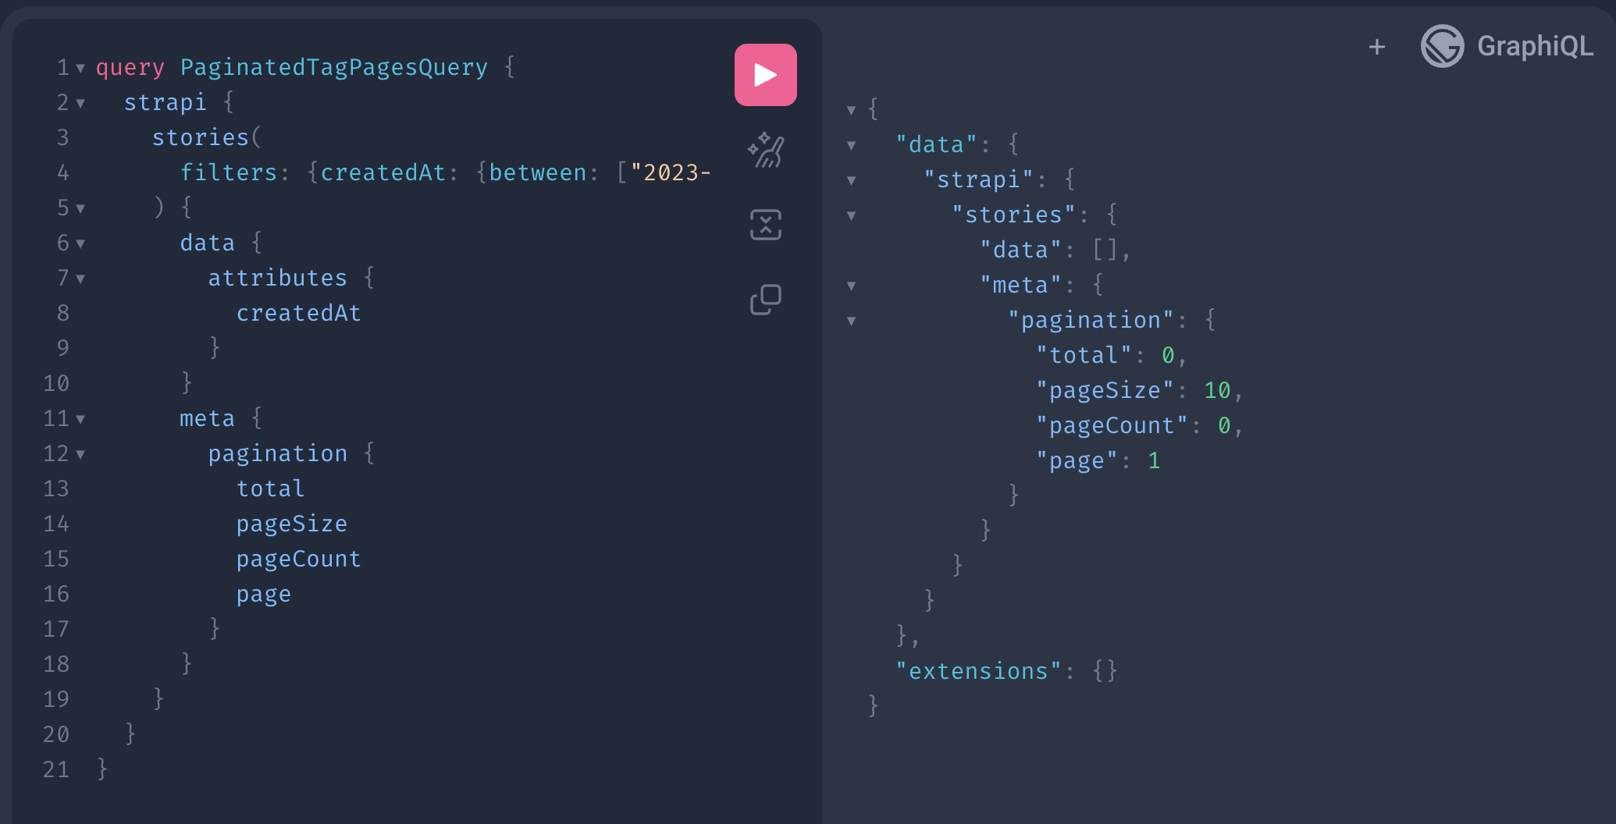The image size is (1616, 824).
Task: Collapse the "data" object in the response
Action: (850, 144)
